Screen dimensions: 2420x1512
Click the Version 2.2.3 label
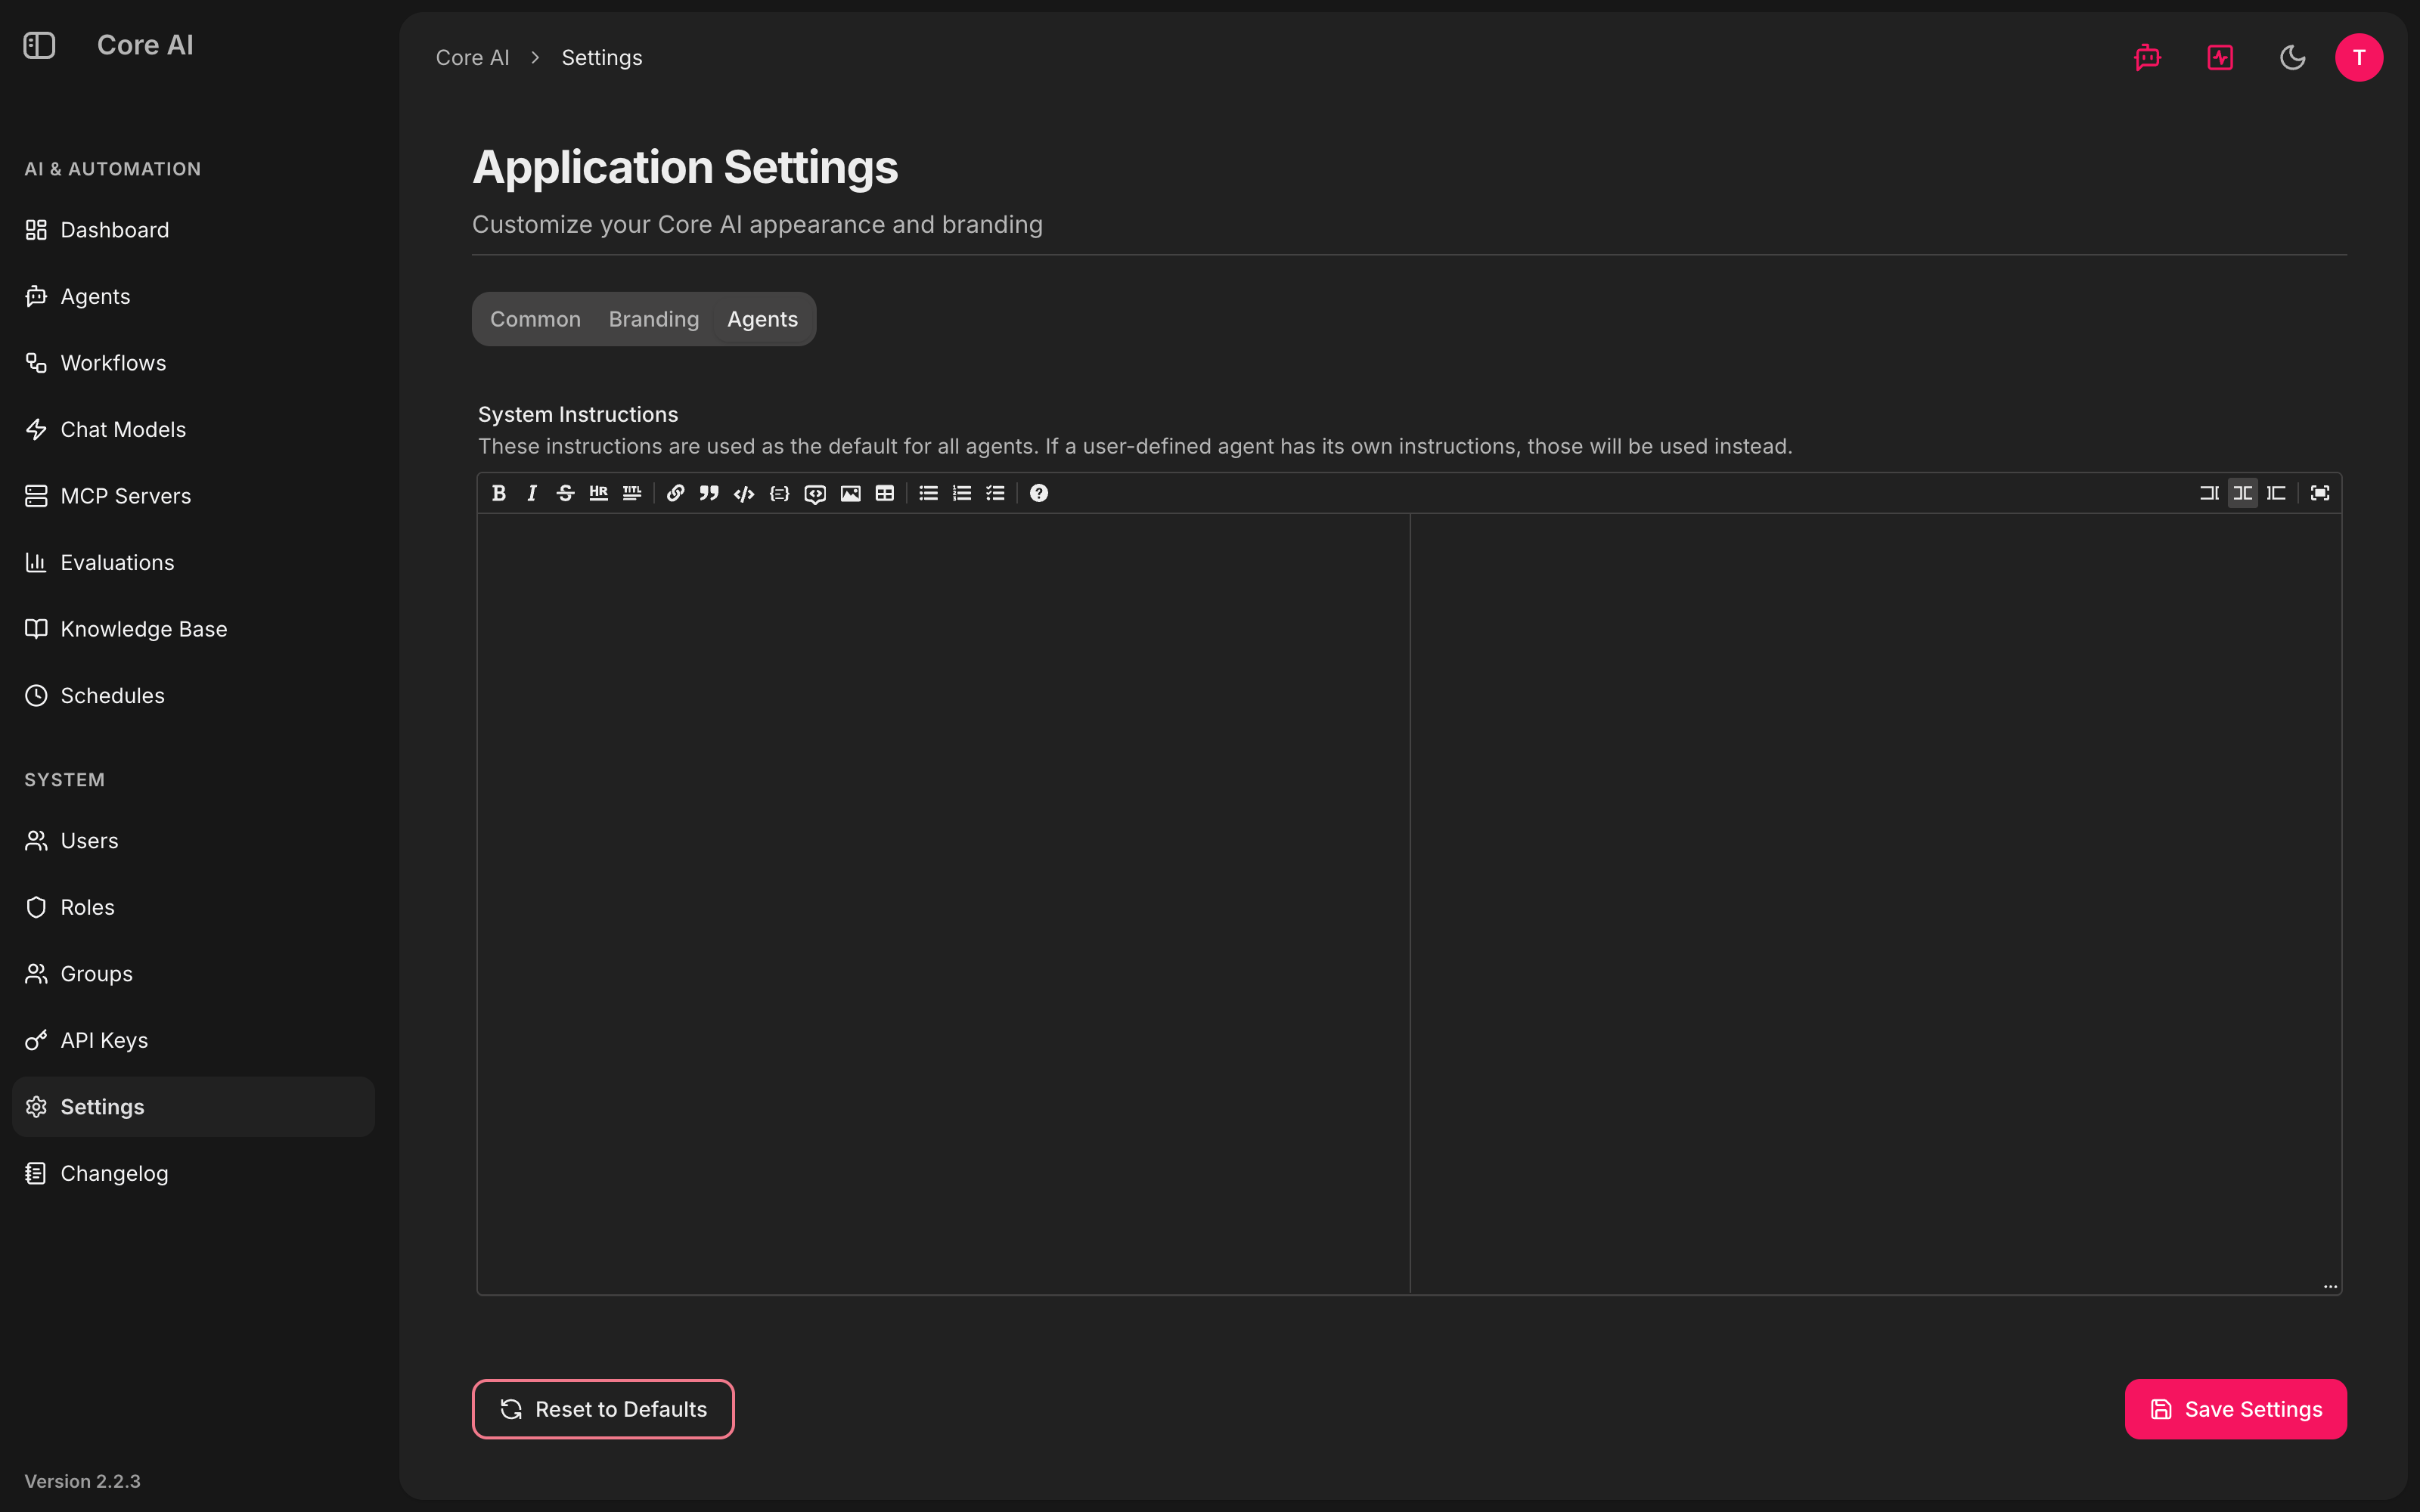pos(82,1481)
